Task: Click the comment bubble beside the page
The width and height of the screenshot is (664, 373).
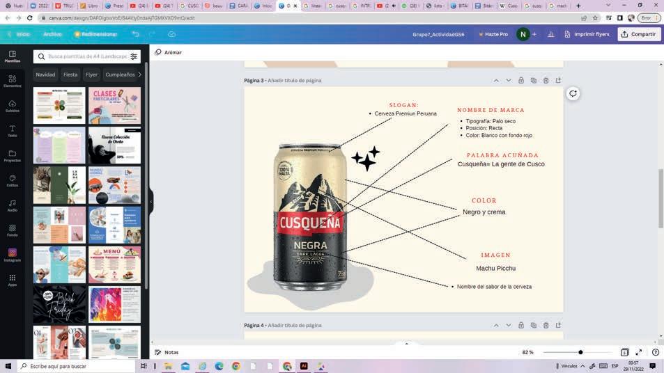Action: pyautogui.click(x=573, y=93)
